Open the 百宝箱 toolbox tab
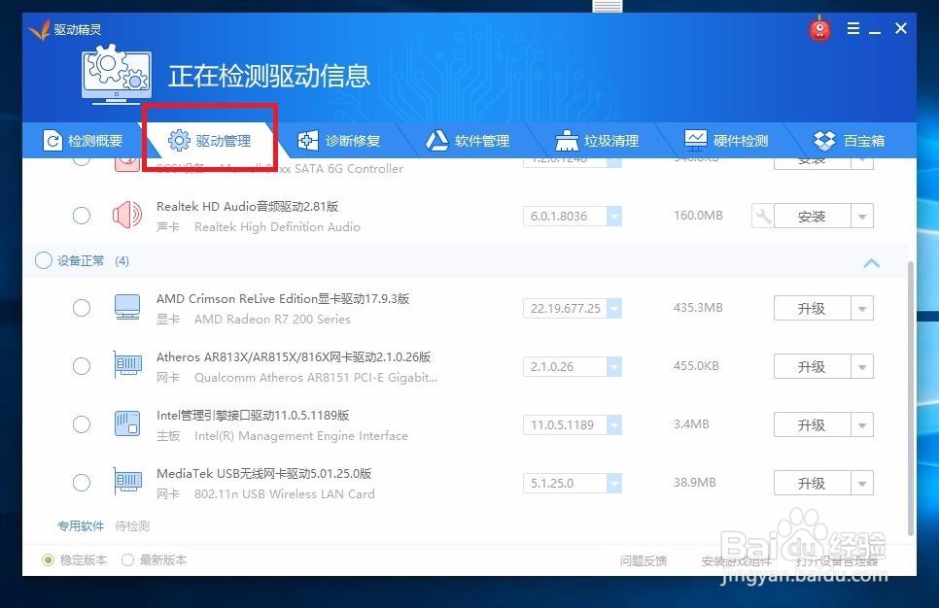 point(850,141)
